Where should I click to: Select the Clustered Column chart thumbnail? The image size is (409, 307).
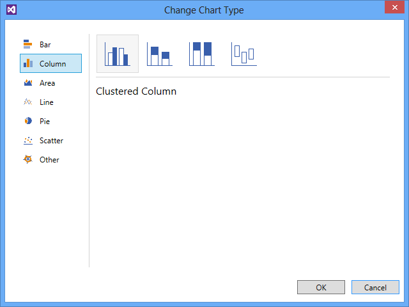coord(118,54)
